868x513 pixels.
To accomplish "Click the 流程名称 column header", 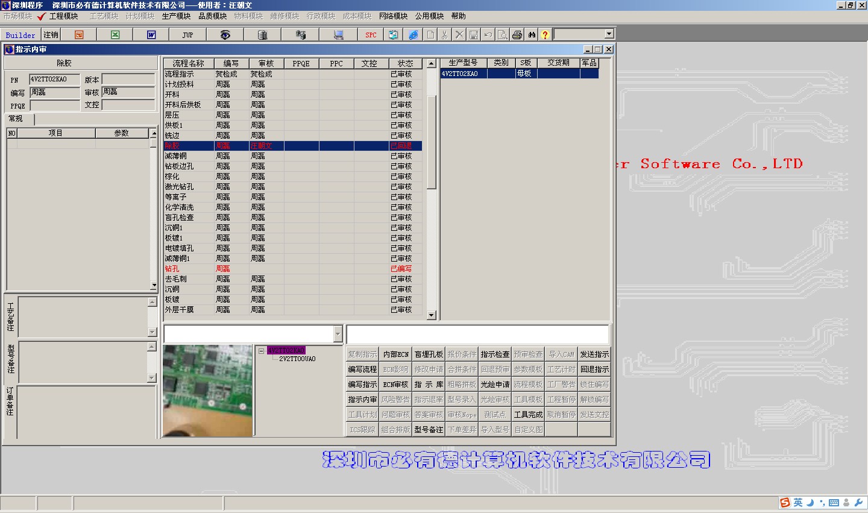I will [189, 63].
